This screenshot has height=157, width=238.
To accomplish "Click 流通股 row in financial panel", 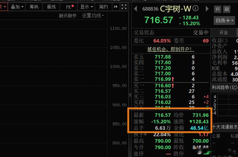I will 225,79.
